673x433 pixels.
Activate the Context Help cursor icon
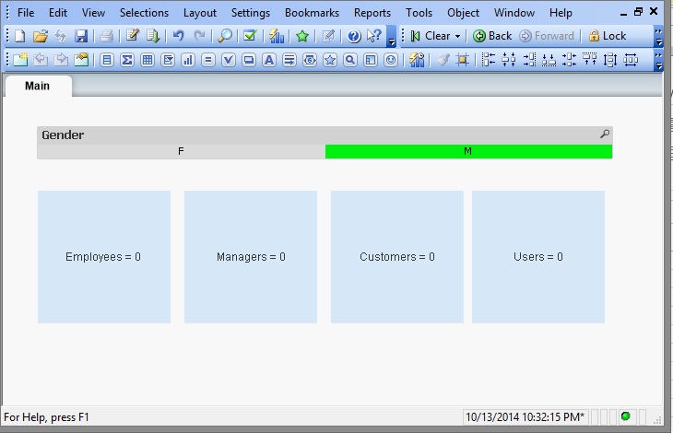tap(374, 36)
